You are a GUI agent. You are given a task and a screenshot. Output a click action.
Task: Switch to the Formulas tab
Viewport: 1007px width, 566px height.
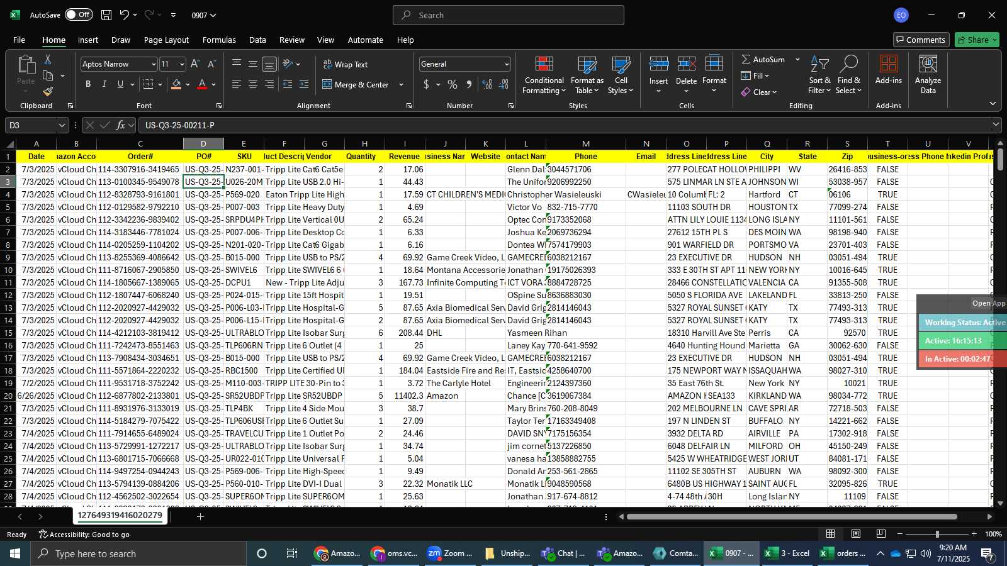point(219,40)
